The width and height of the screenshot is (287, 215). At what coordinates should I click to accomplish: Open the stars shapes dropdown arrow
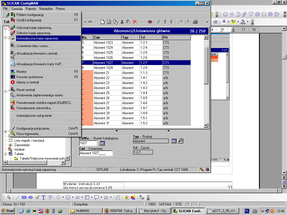[111, 197]
